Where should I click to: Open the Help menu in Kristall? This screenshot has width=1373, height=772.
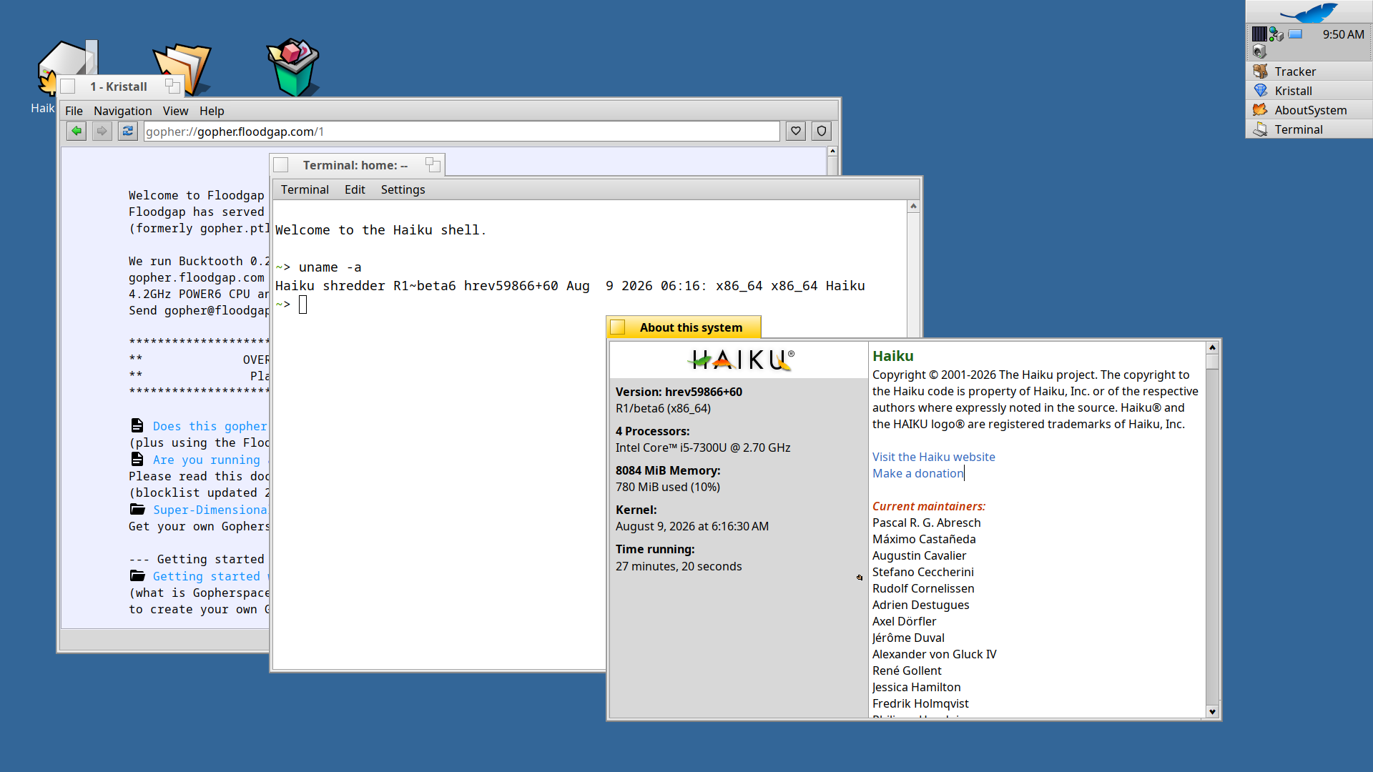tap(212, 111)
